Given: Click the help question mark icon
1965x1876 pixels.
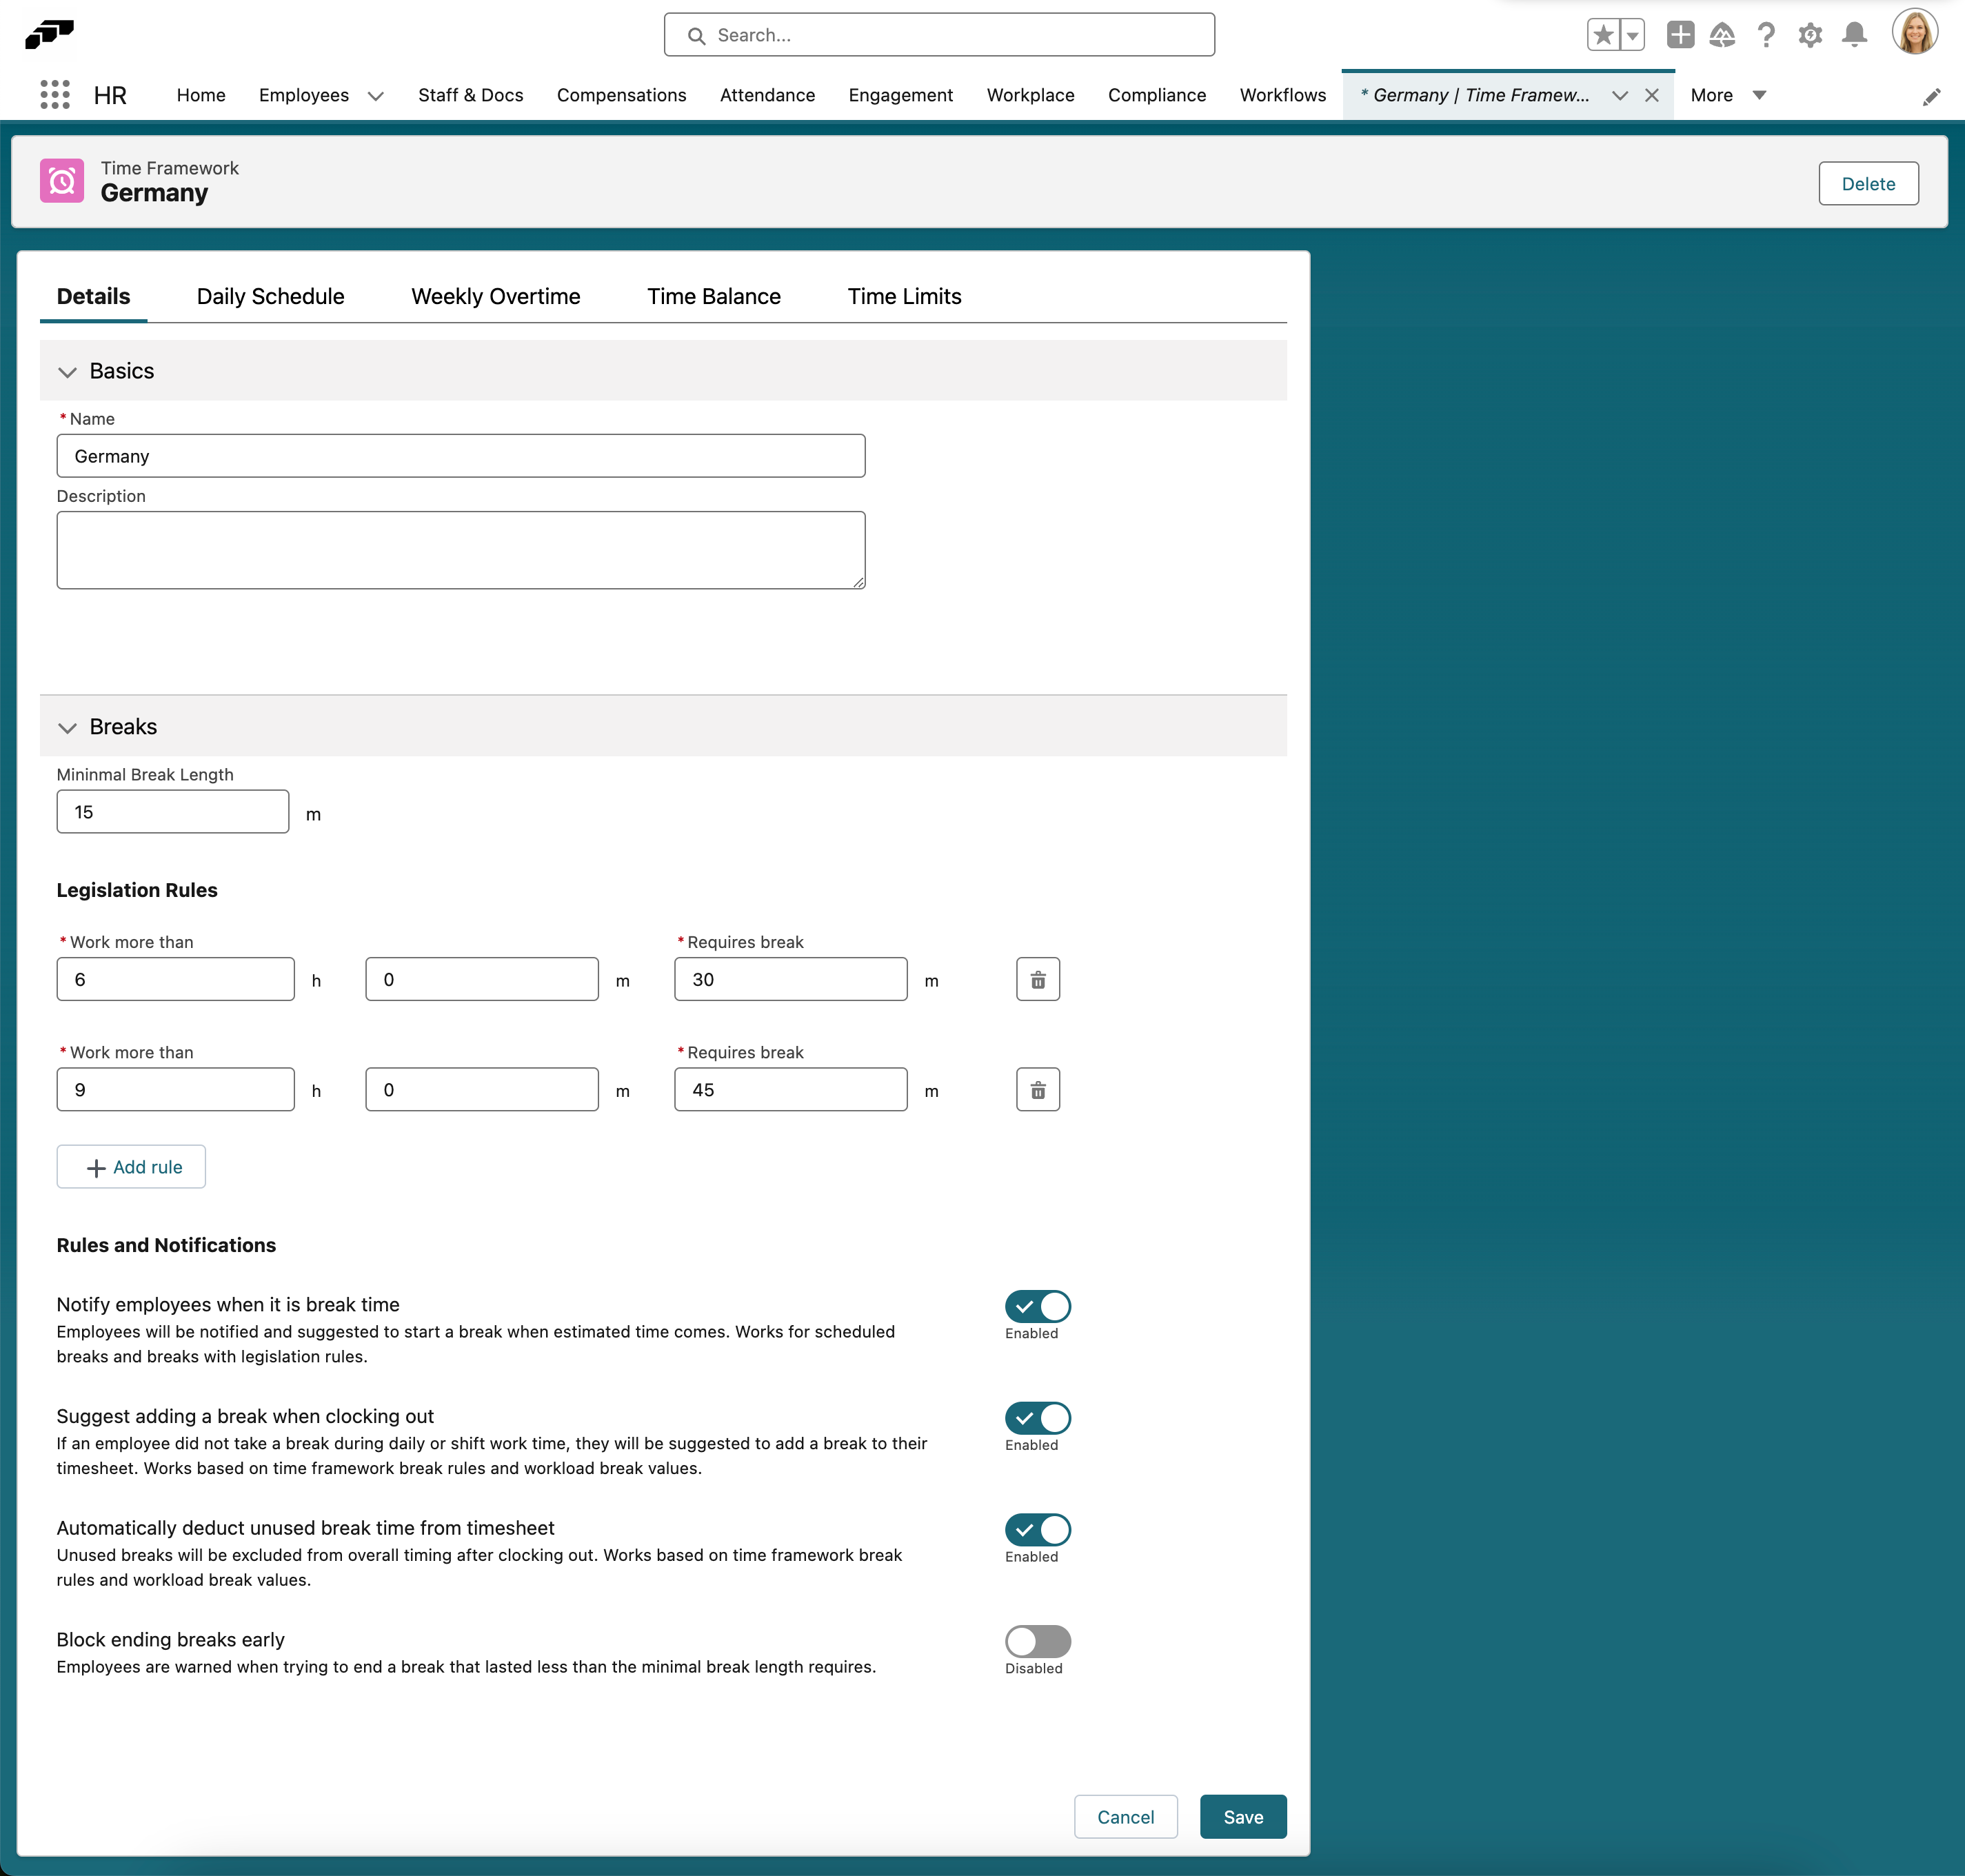Looking at the screenshot, I should point(1766,34).
